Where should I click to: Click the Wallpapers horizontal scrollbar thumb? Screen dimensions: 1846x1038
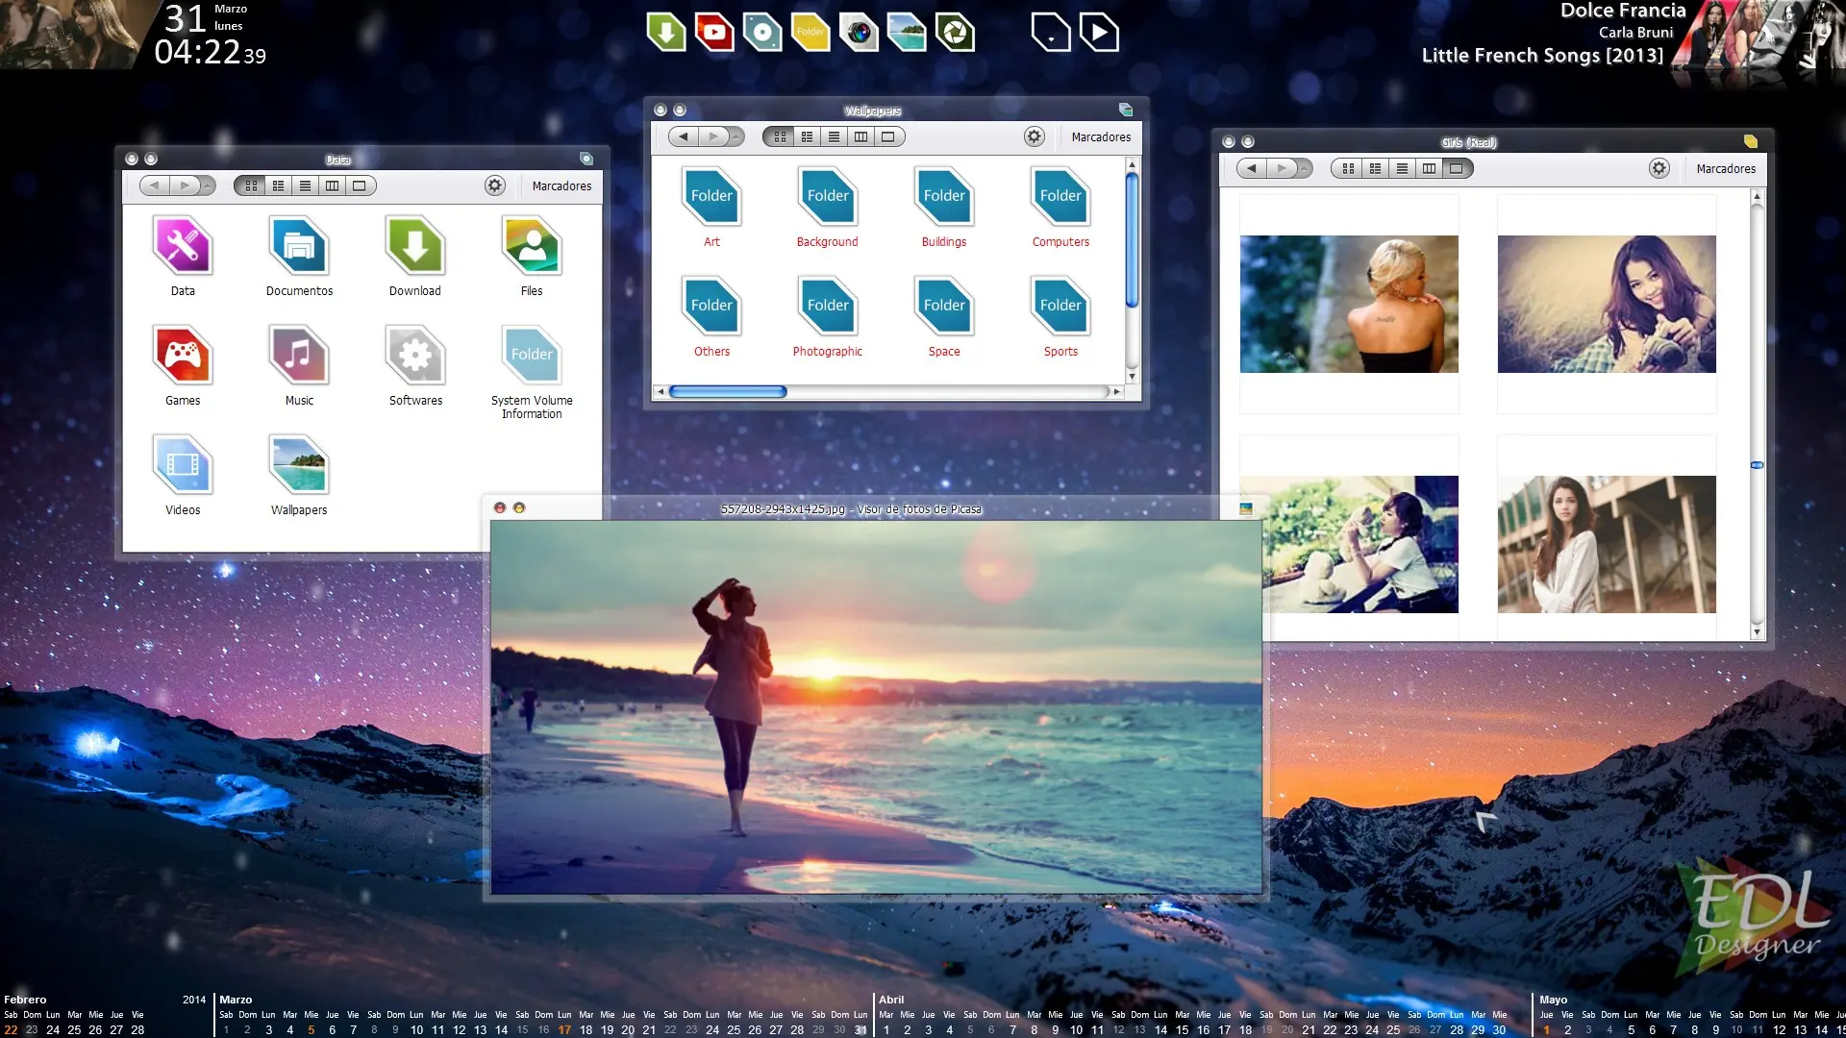[728, 391]
